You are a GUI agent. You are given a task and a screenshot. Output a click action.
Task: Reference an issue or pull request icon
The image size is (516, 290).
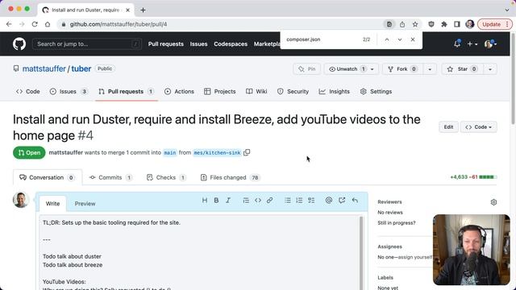342,201
